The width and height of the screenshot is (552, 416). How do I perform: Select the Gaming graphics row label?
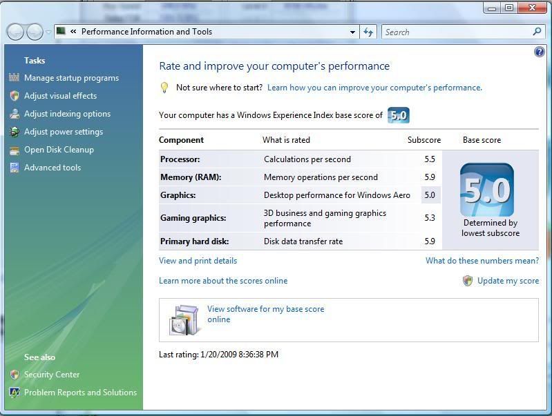(x=193, y=218)
